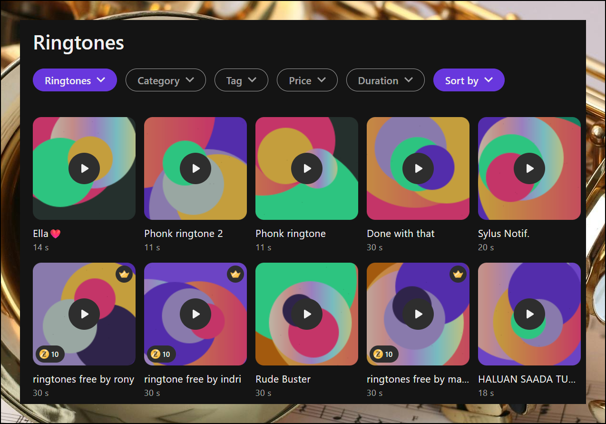Play the Done with that ringtone
Viewport: 606px width, 424px height.
pos(418,168)
